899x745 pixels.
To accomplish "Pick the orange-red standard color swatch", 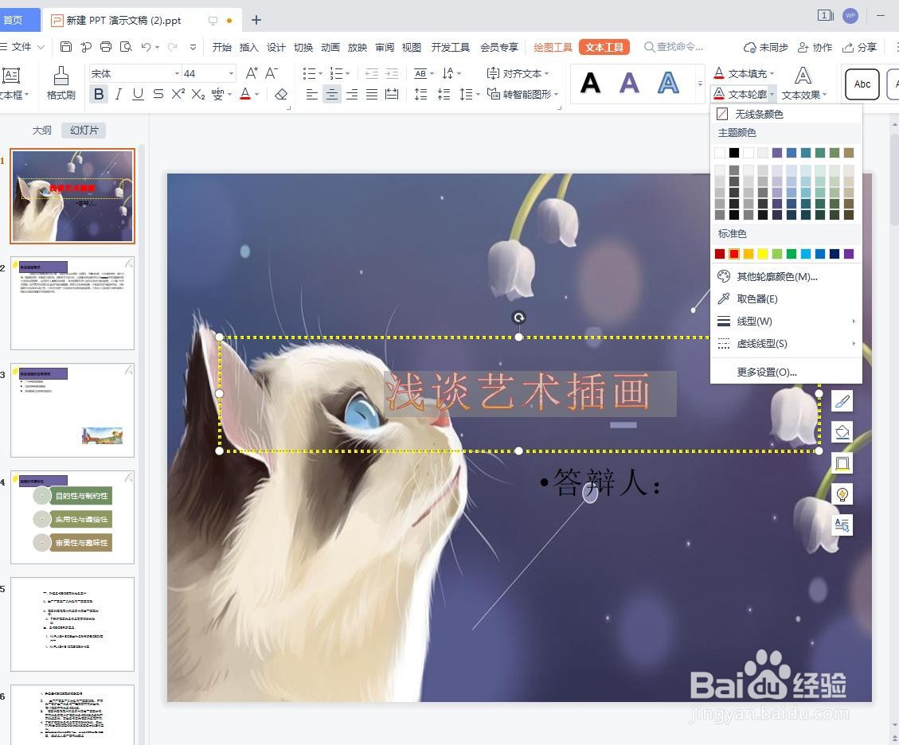I will (x=734, y=254).
